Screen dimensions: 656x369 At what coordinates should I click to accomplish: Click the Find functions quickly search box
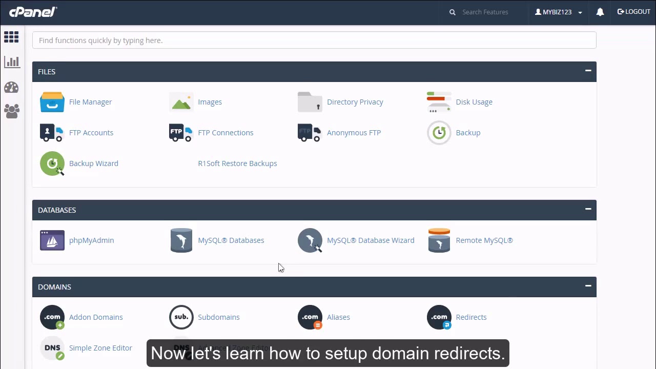(314, 40)
